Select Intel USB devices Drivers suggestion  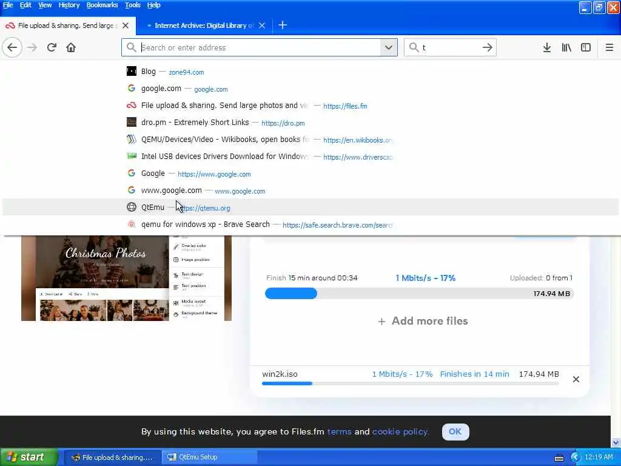point(310,157)
